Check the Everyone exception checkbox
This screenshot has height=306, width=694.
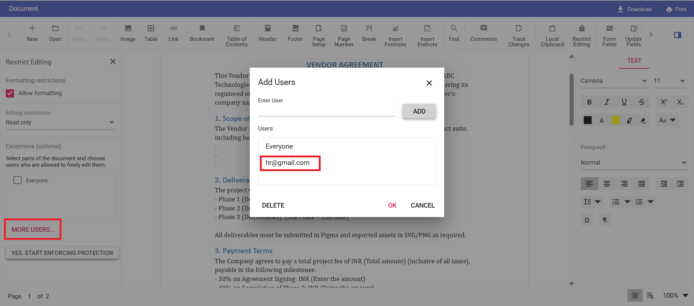(18, 180)
